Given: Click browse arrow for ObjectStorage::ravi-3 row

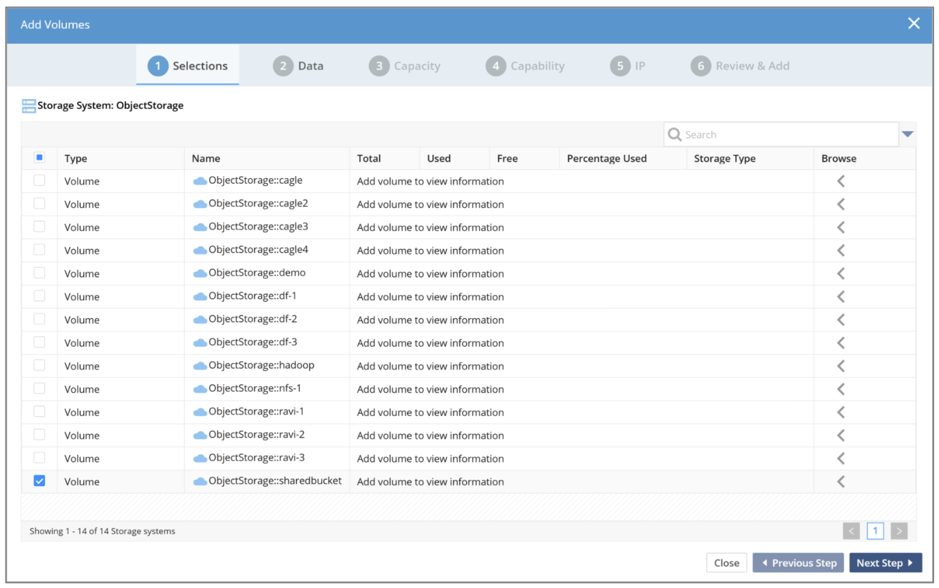Looking at the screenshot, I should (841, 458).
